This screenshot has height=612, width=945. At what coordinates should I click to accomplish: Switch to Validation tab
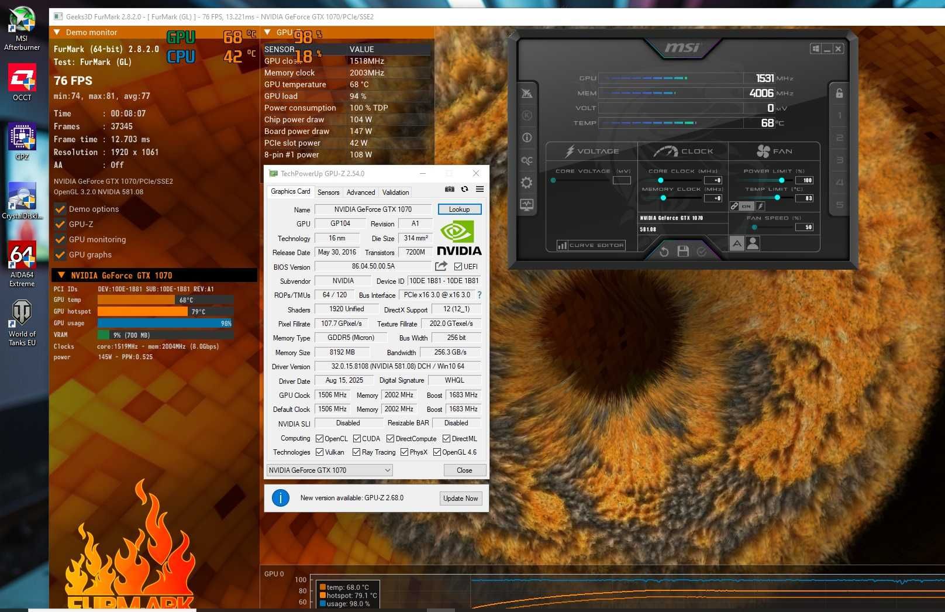pyautogui.click(x=395, y=192)
